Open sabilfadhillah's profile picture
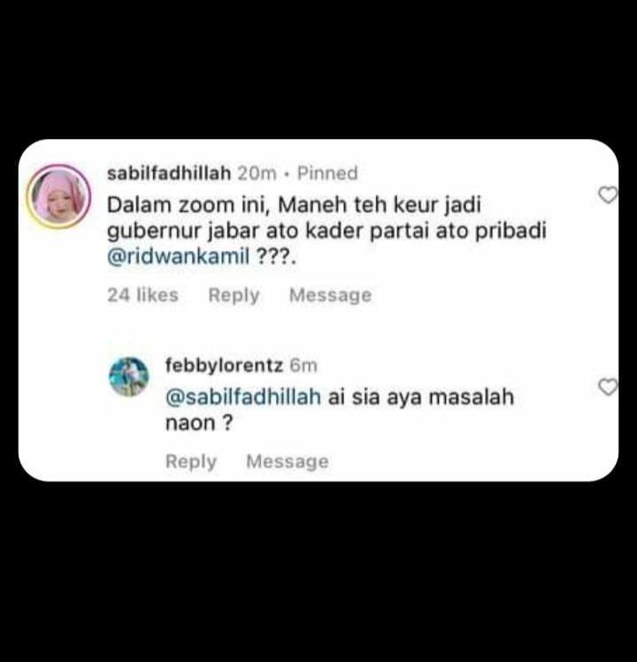The height and width of the screenshot is (662, 637). pyautogui.click(x=58, y=196)
